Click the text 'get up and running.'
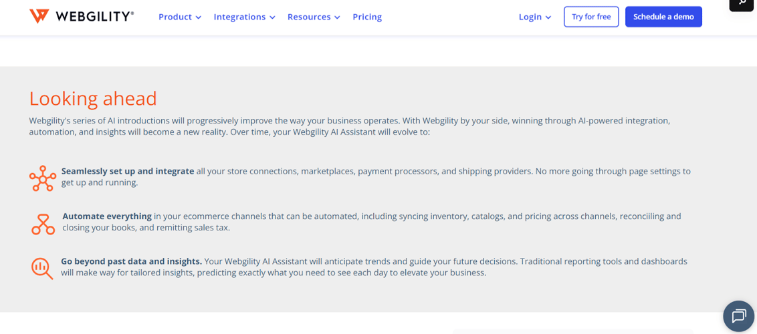This screenshot has height=334, width=757. click(x=100, y=183)
